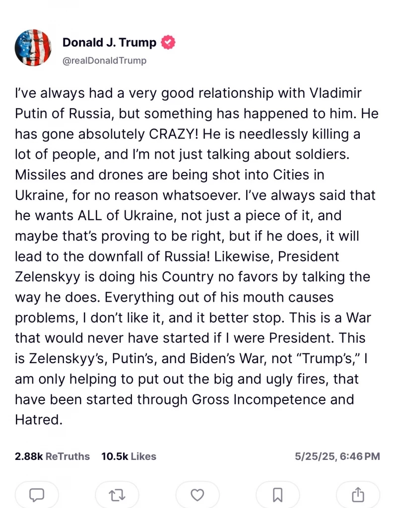Reply to the post via speech bubble icon
The height and width of the screenshot is (508, 395).
pos(37,495)
